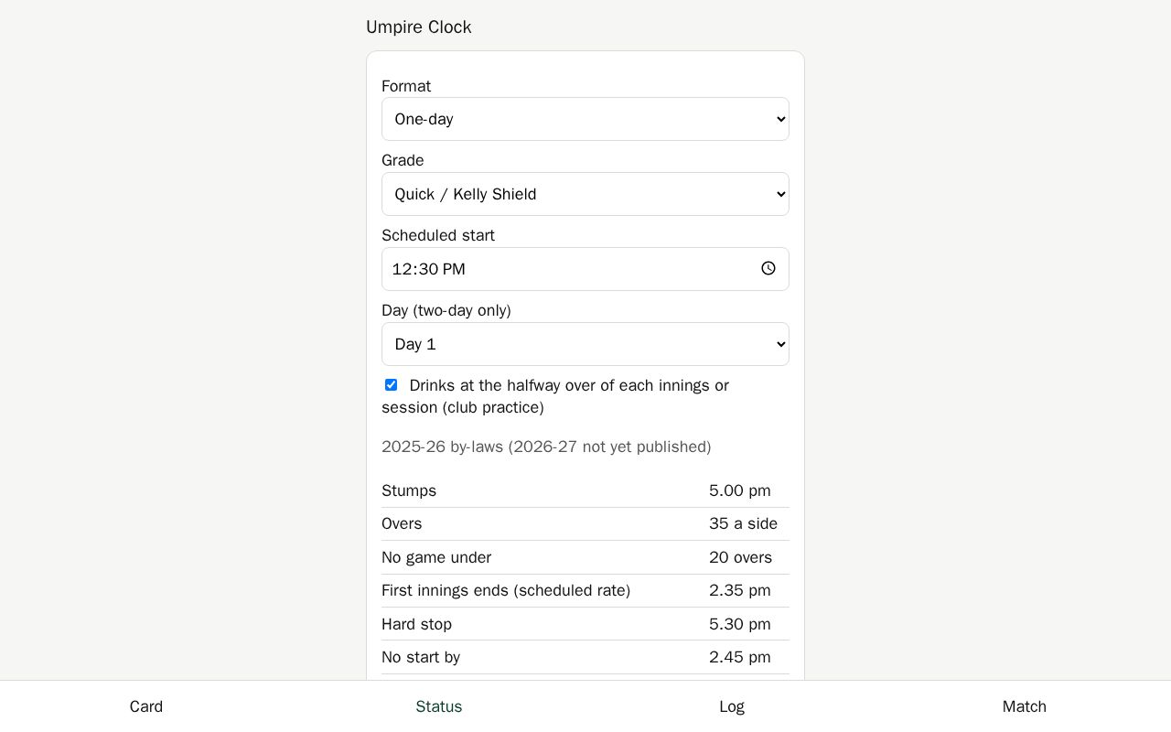This screenshot has height=732, width=1171.
Task: Switch to the Card tab
Action: [146, 706]
